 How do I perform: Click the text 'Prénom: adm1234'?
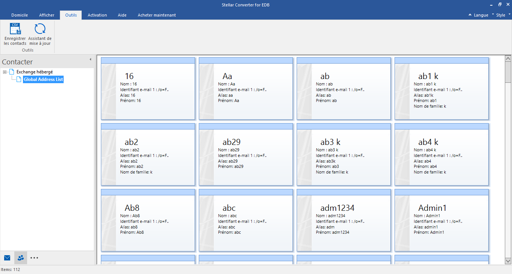[x=332, y=233]
